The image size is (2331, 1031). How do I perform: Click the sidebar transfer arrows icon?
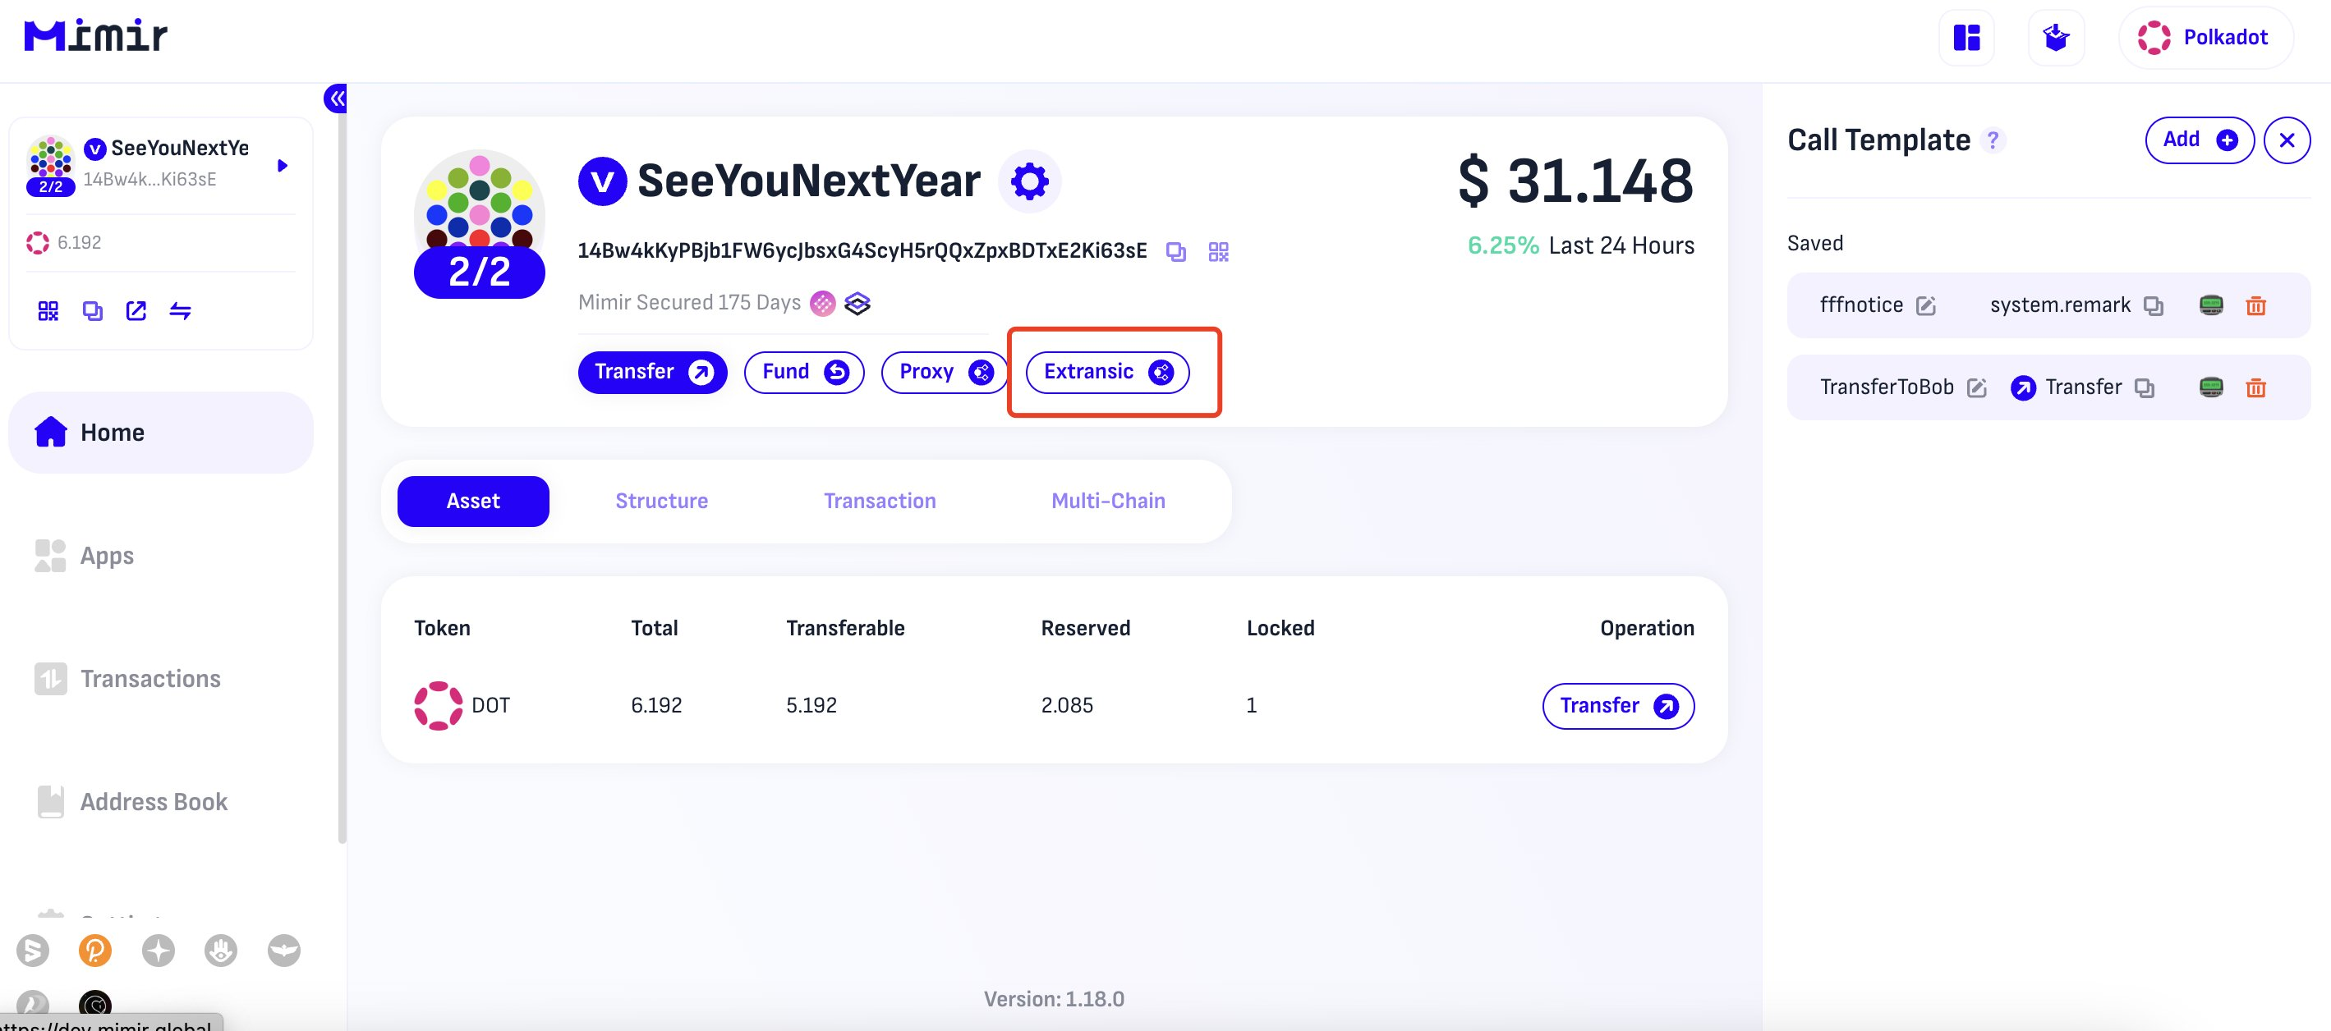click(x=180, y=311)
